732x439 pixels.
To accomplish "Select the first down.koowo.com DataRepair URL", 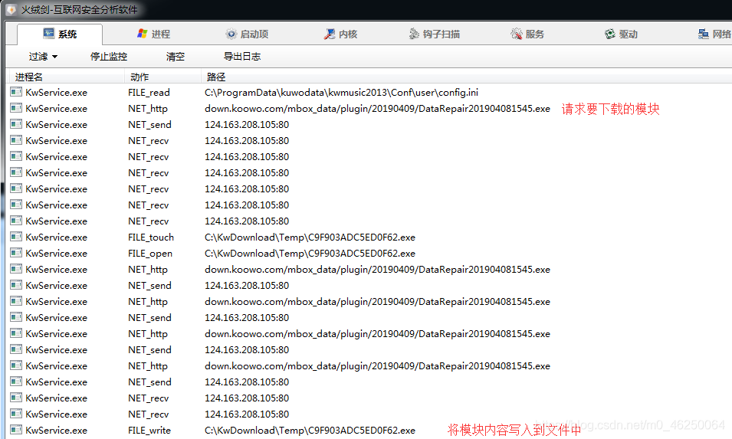I will point(377,108).
